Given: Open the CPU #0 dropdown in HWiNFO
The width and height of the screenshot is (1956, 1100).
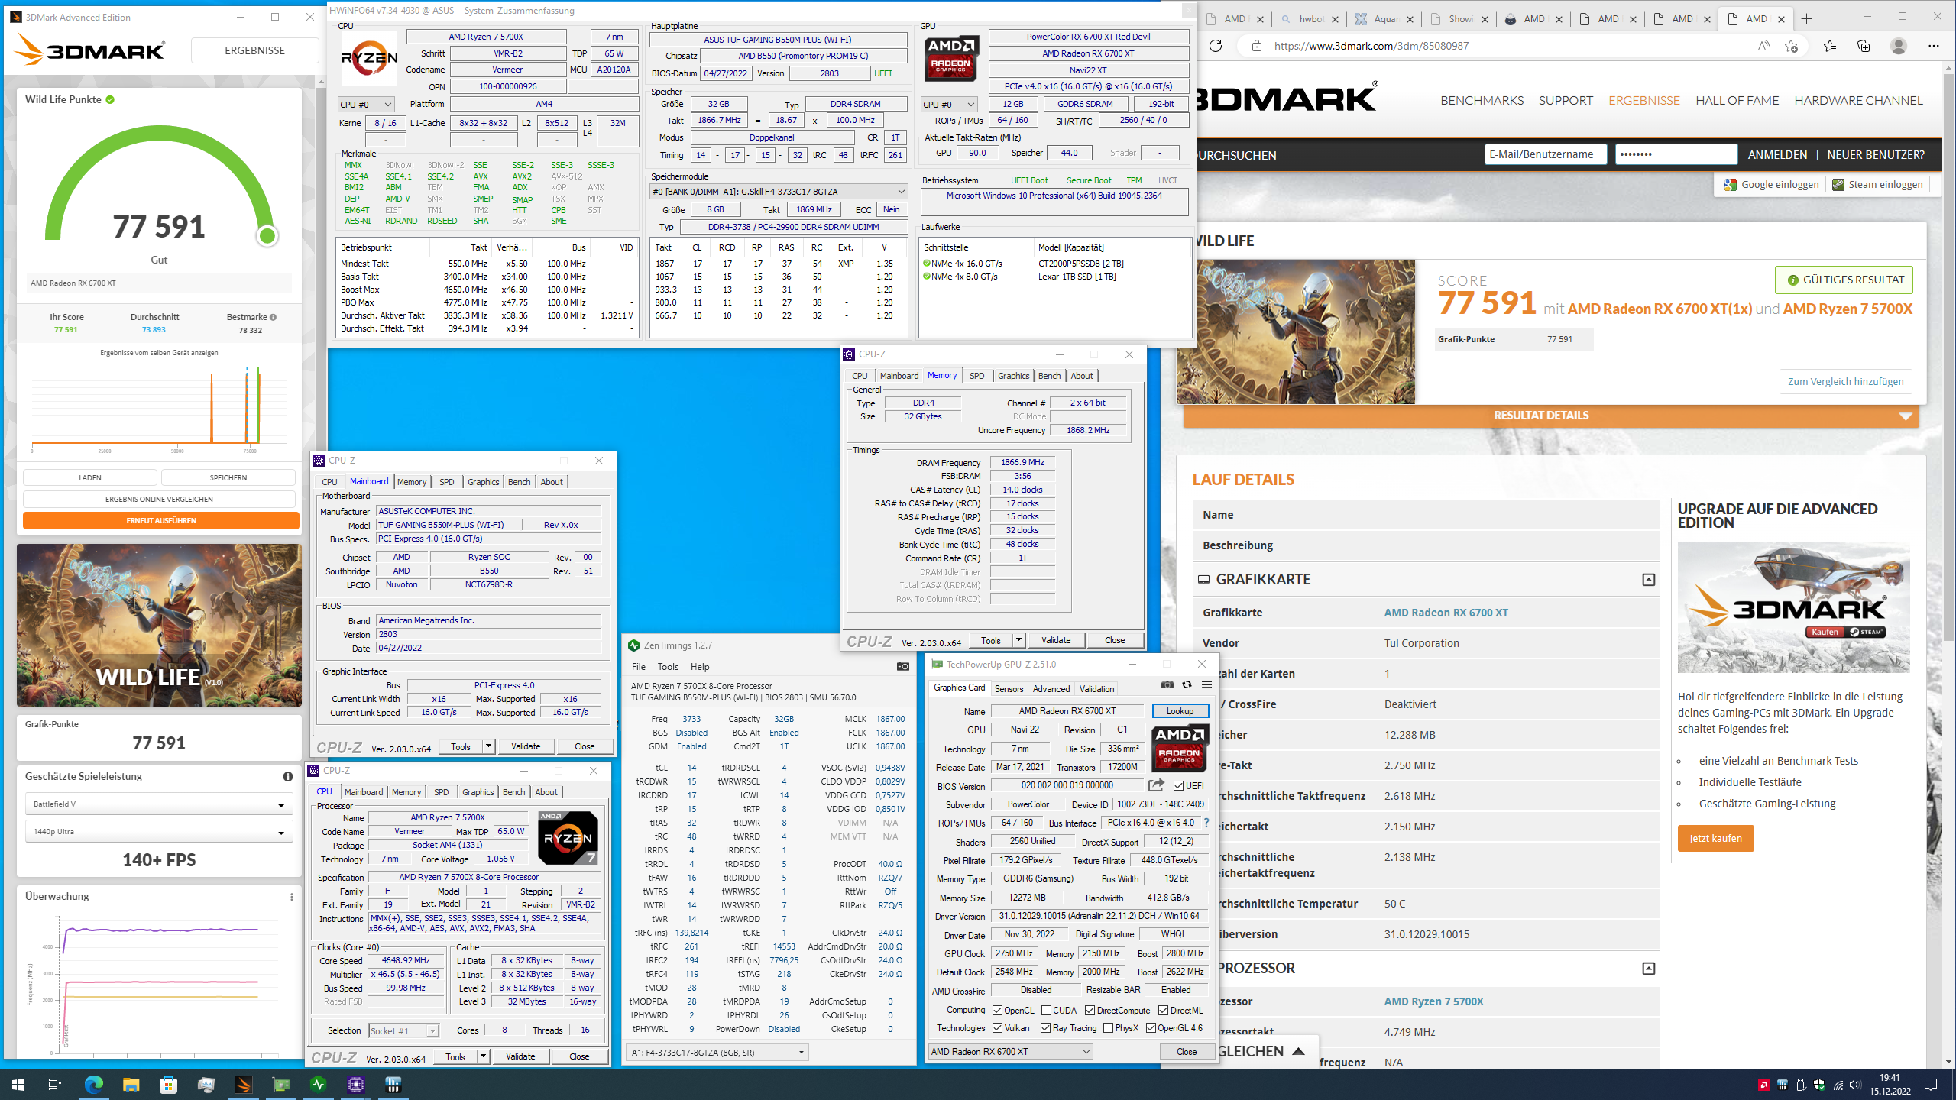Looking at the screenshot, I should click(366, 104).
